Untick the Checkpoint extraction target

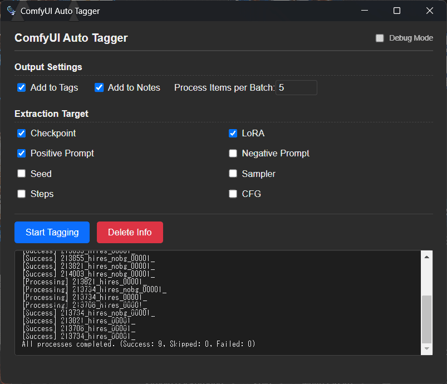coord(22,134)
